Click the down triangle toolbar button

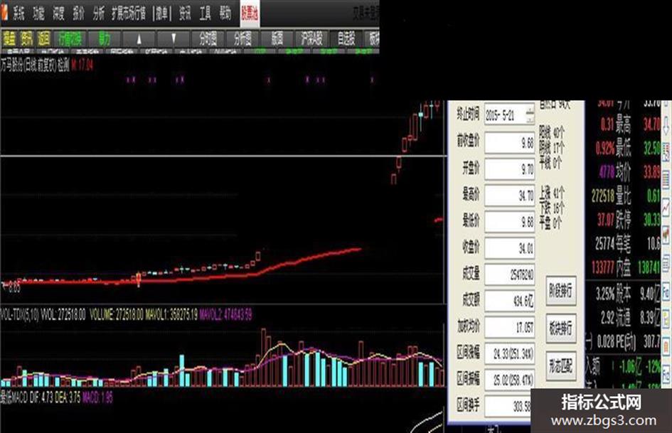point(173,39)
